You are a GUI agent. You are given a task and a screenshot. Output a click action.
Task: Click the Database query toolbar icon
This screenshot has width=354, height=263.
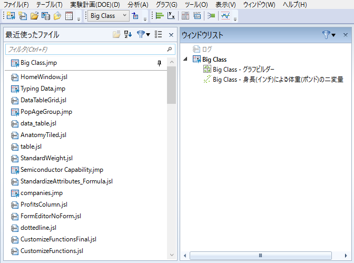46,16
